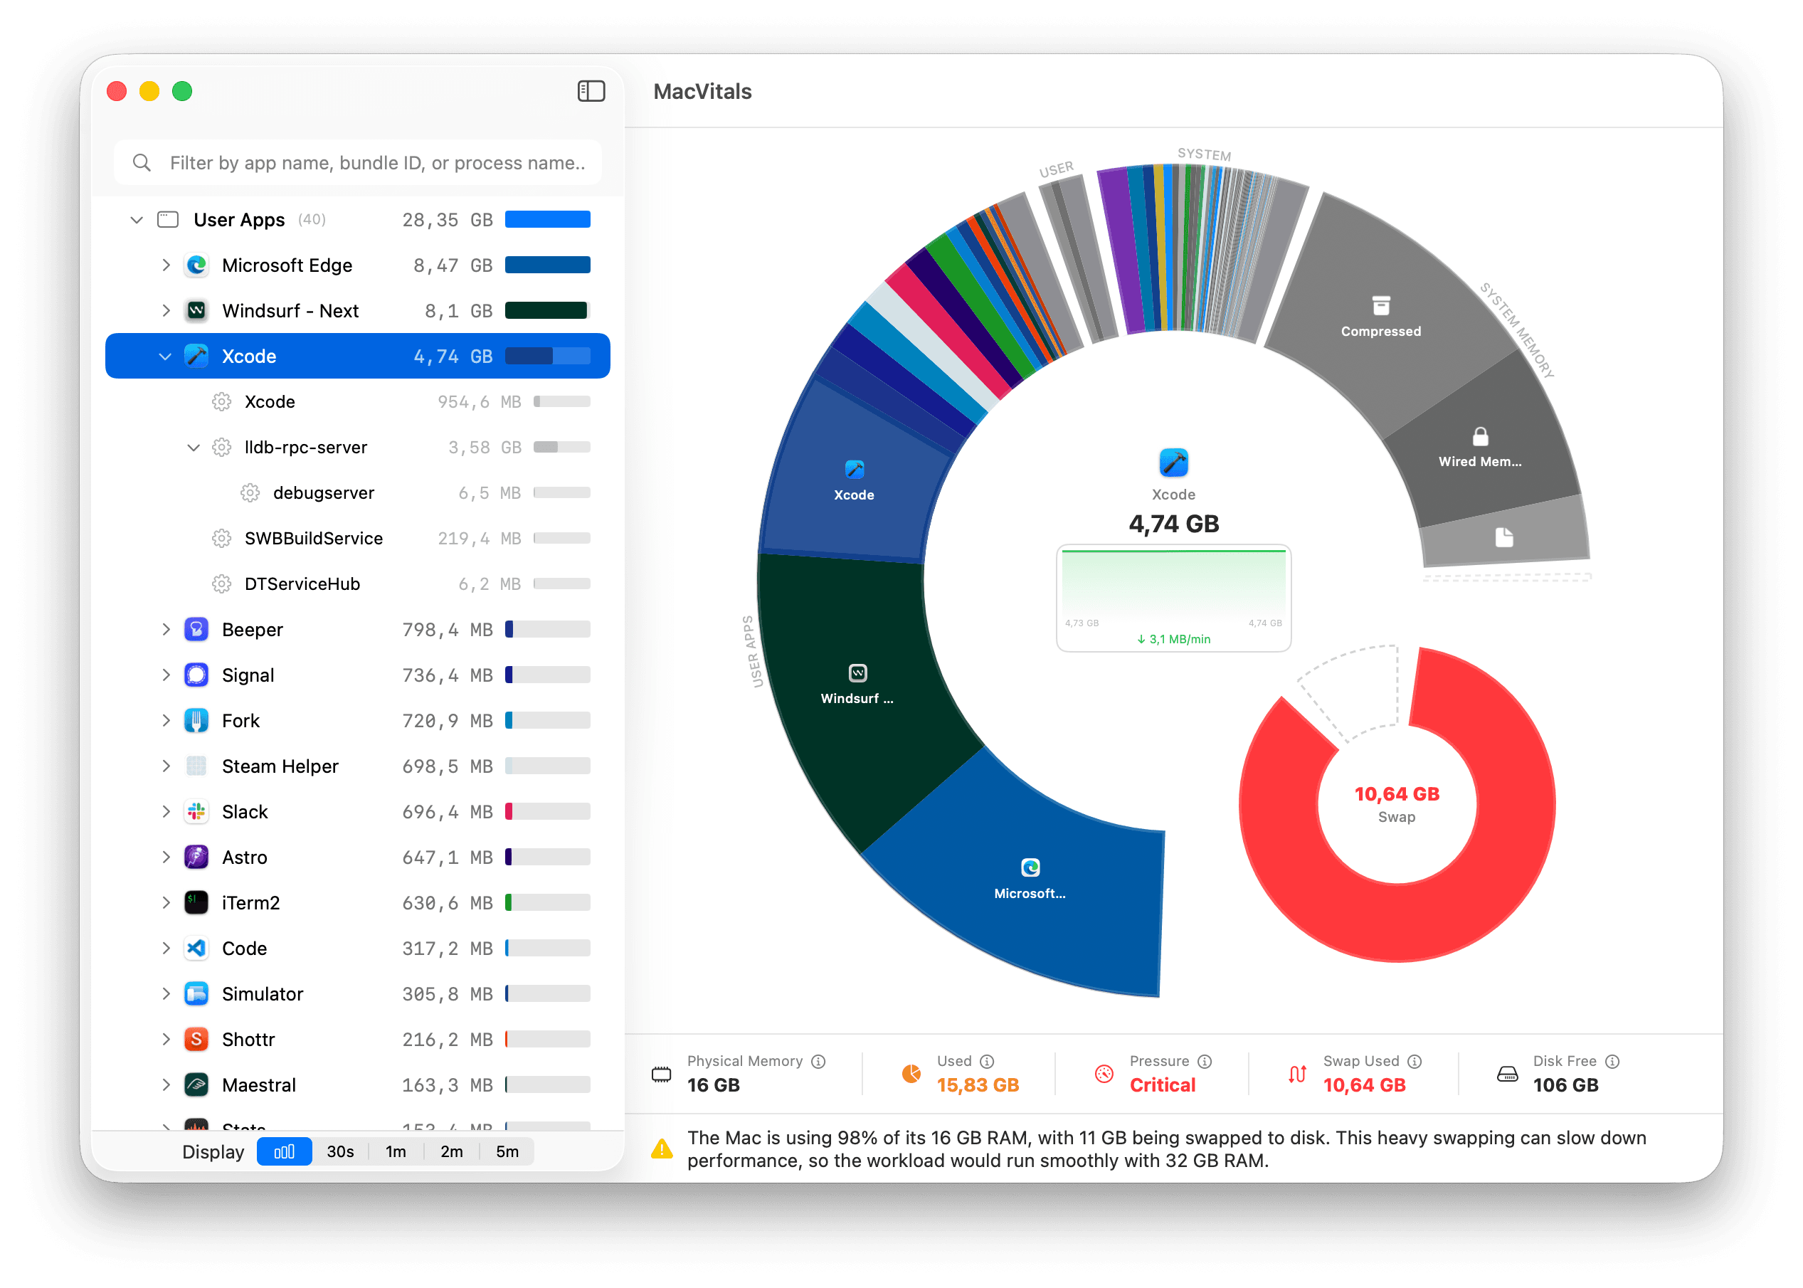Click the Windsurf segment in donut chart
1803x1288 pixels.
click(857, 685)
